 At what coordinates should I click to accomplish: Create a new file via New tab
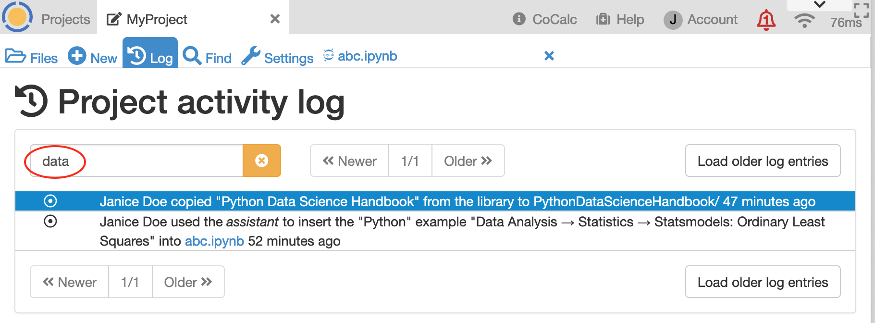click(92, 57)
